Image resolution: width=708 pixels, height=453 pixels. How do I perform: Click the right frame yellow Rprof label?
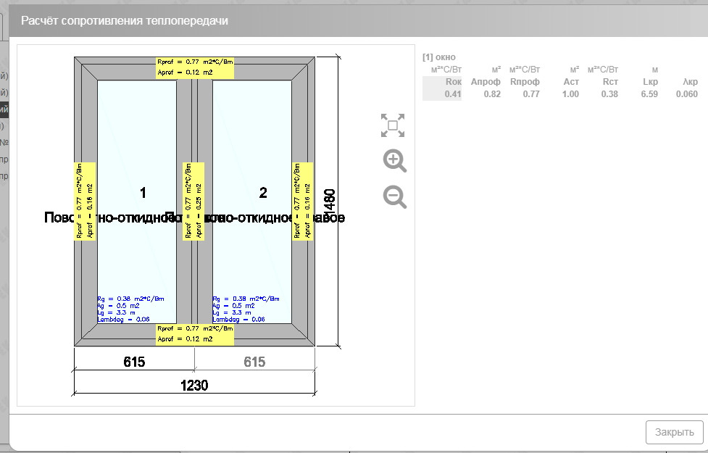pos(302,201)
